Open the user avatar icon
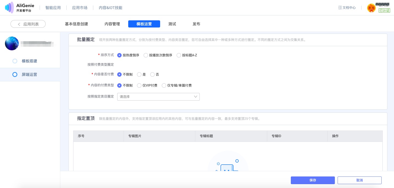 (x=371, y=8)
